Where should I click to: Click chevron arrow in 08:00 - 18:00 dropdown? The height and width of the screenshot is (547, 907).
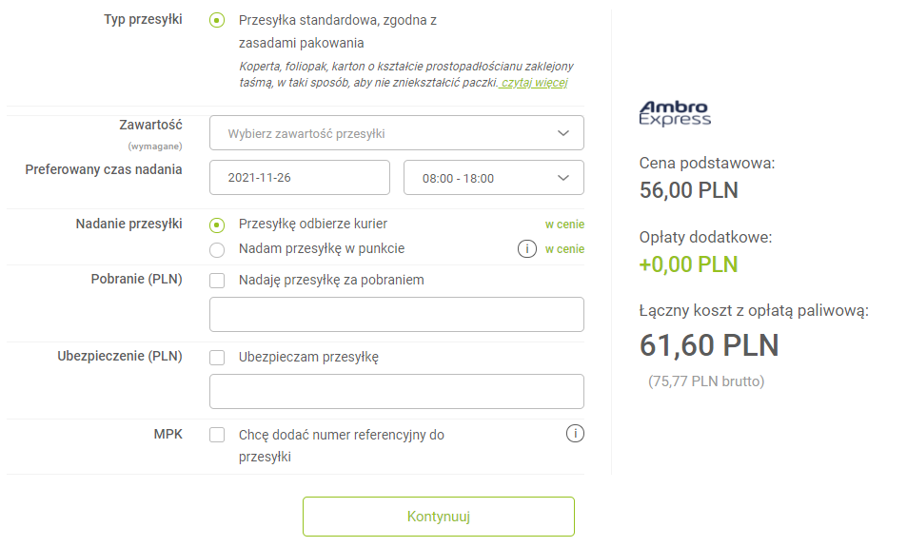click(x=563, y=178)
